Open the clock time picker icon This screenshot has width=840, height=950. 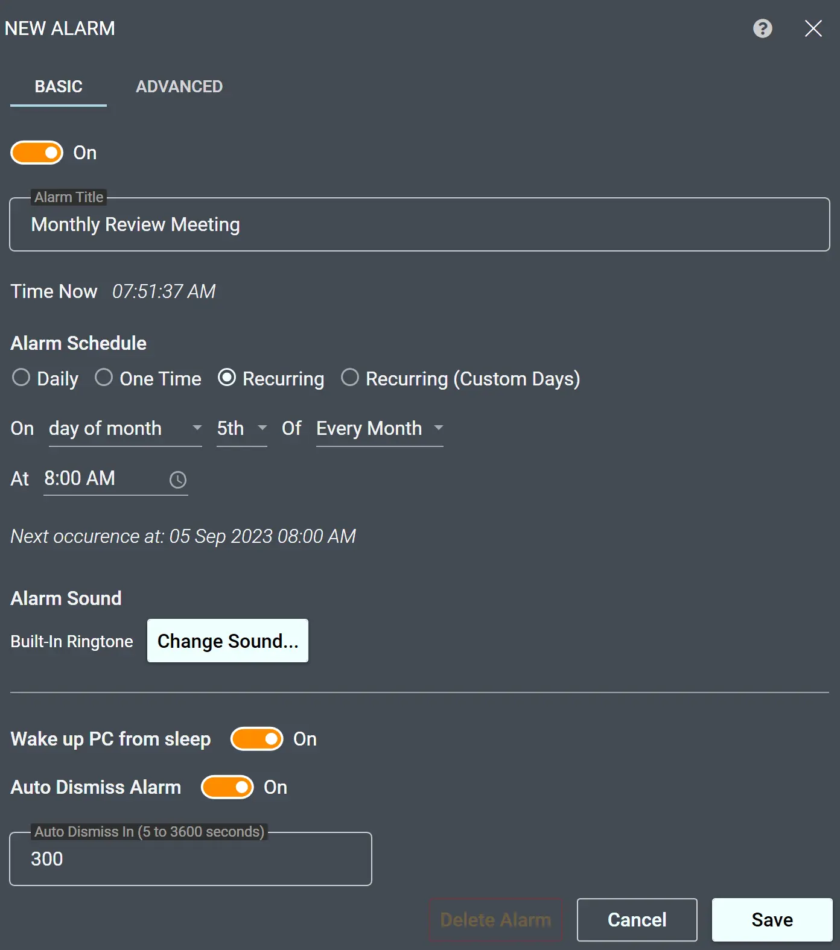(x=178, y=480)
